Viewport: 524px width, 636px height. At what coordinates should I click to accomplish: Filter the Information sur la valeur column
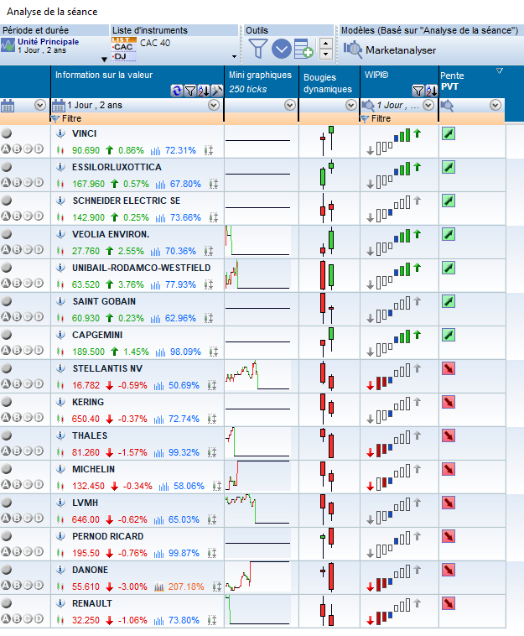(x=190, y=91)
